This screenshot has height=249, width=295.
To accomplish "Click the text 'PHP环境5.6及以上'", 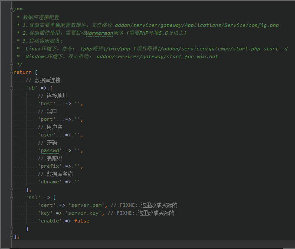I will coord(161,33).
